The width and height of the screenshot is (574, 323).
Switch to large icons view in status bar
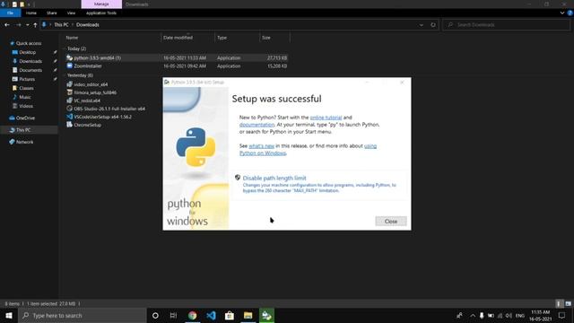pos(568,303)
